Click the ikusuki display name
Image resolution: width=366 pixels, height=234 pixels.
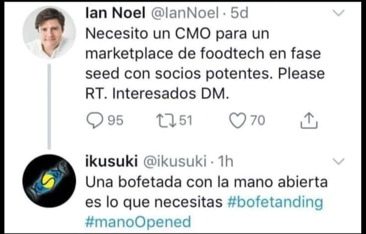[x=111, y=162]
